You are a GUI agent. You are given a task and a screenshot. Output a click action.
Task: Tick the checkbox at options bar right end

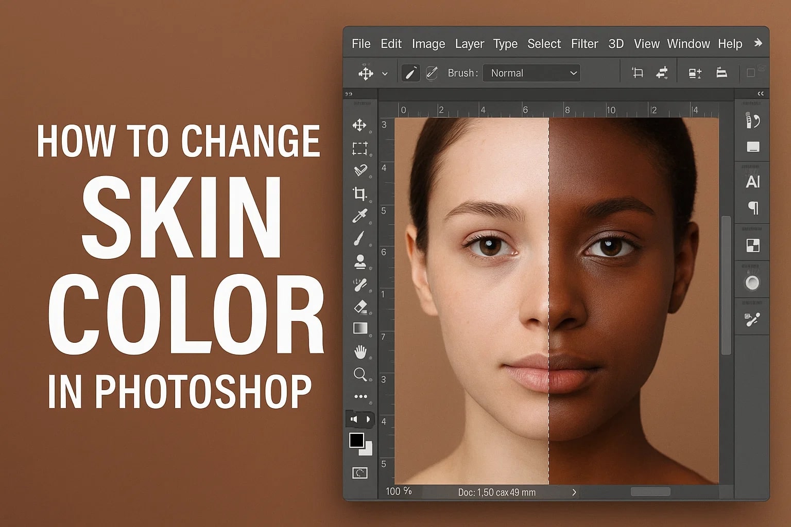(x=751, y=73)
